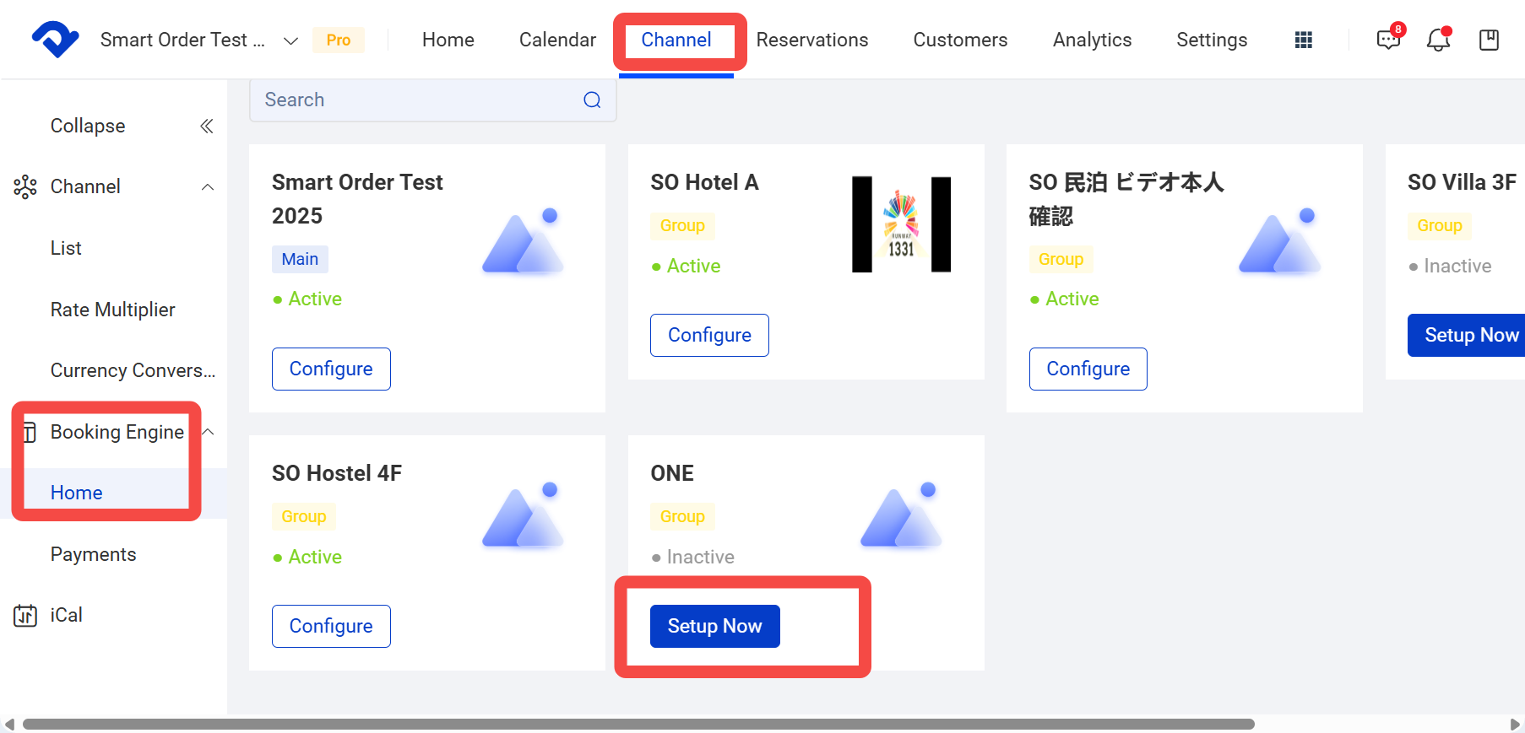Click the search magnifier icon

click(593, 100)
